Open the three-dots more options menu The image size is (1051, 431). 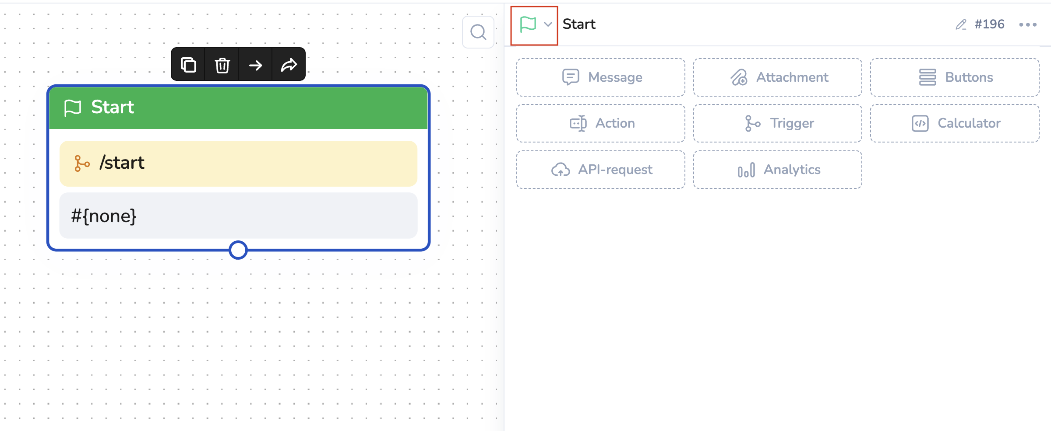point(1028,24)
